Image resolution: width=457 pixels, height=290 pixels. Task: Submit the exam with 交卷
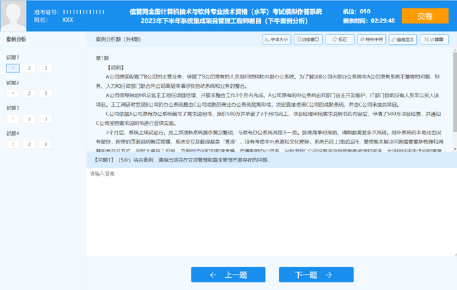(425, 16)
